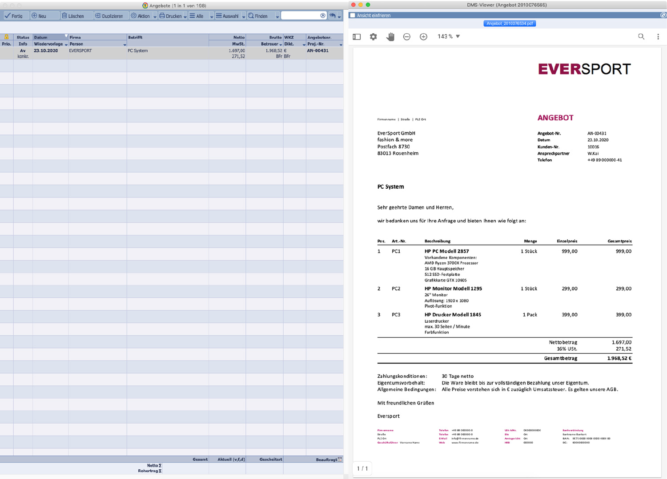Image resolution: width=667 pixels, height=479 pixels.
Task: Open the Wiedervorlage column dropdown
Action: coord(66,44)
